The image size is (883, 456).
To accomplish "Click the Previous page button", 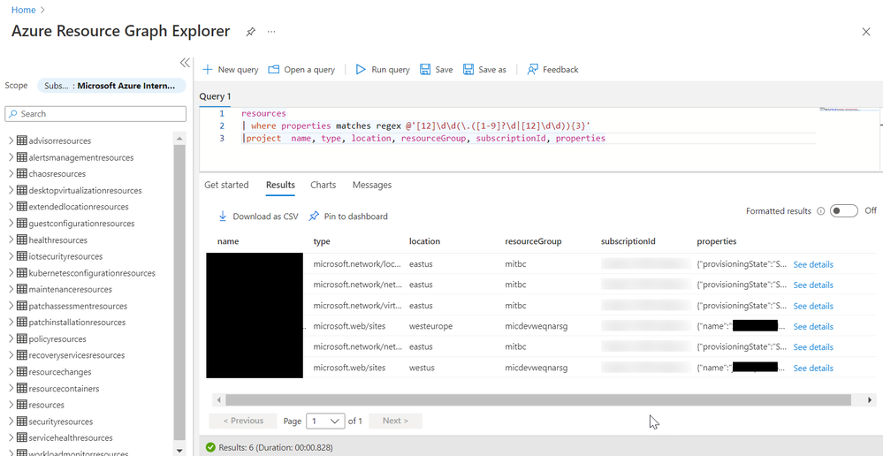I will [243, 421].
